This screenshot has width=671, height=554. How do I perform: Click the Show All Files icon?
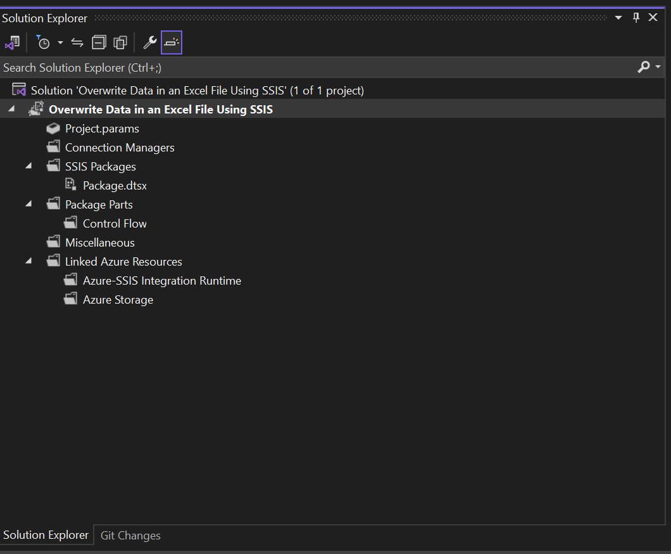120,42
